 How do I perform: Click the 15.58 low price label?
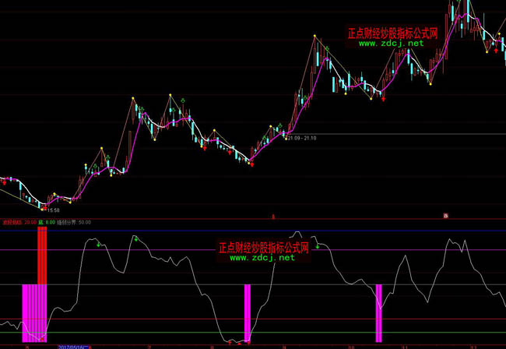coord(54,210)
